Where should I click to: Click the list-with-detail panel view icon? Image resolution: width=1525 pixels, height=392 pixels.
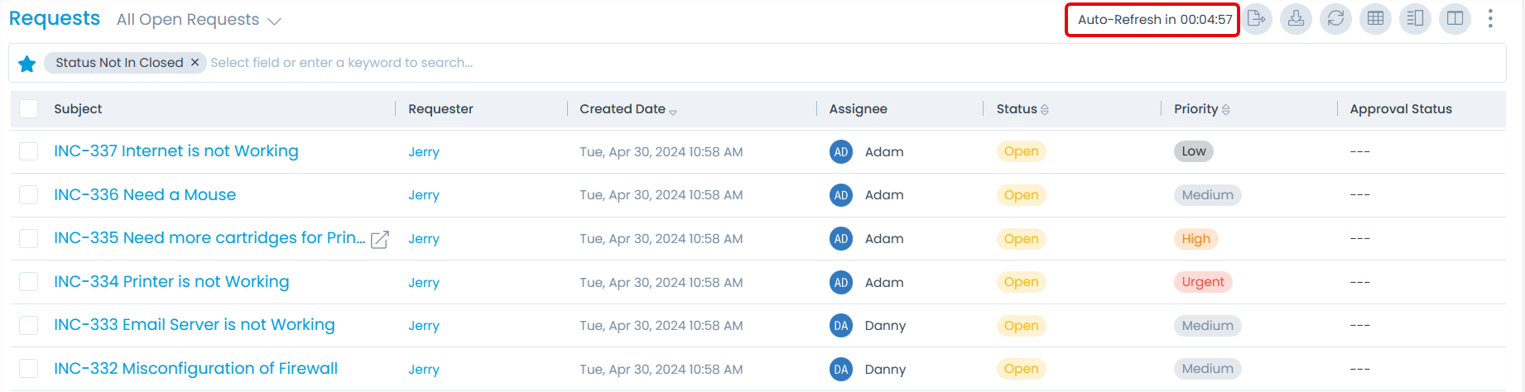[x=1415, y=18]
